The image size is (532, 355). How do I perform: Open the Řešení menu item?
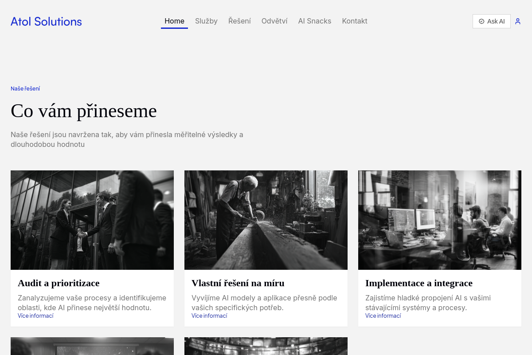pyautogui.click(x=239, y=21)
